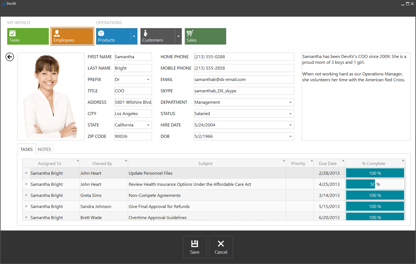416x264 pixels.
Task: Click the Employees person icon
Action: click(x=57, y=33)
